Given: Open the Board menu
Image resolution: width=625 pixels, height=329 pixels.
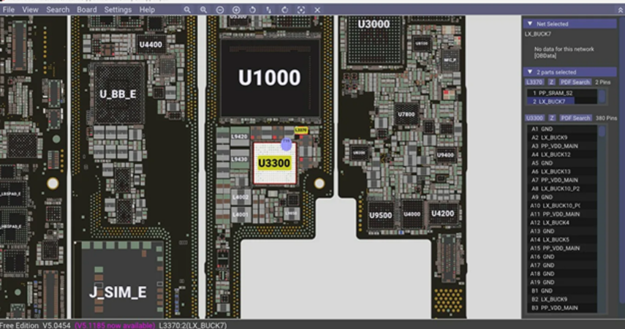Looking at the screenshot, I should (86, 10).
